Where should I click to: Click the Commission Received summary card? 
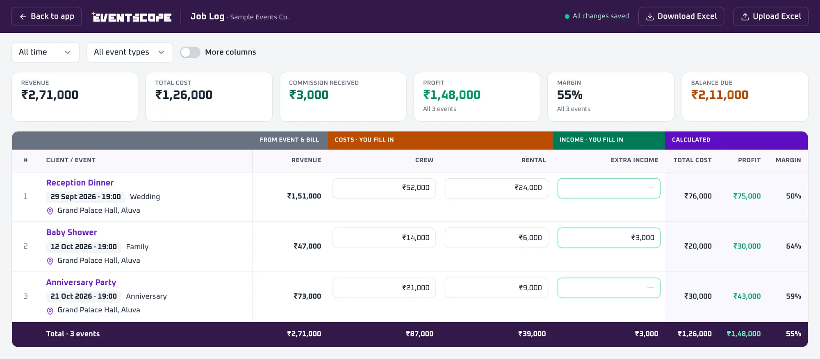click(343, 97)
